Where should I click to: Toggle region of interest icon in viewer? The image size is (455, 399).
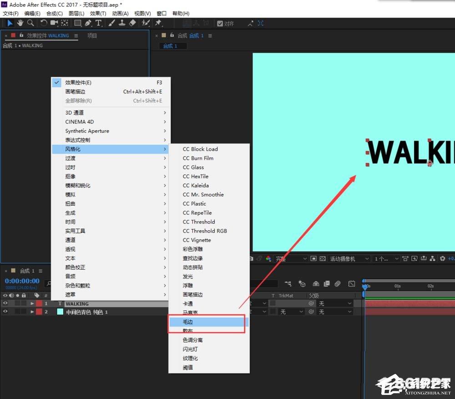(313, 258)
